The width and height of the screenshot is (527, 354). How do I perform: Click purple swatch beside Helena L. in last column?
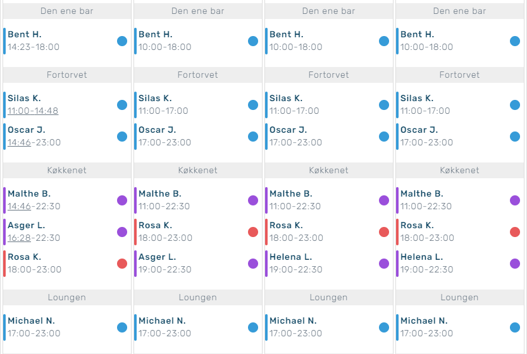515,264
